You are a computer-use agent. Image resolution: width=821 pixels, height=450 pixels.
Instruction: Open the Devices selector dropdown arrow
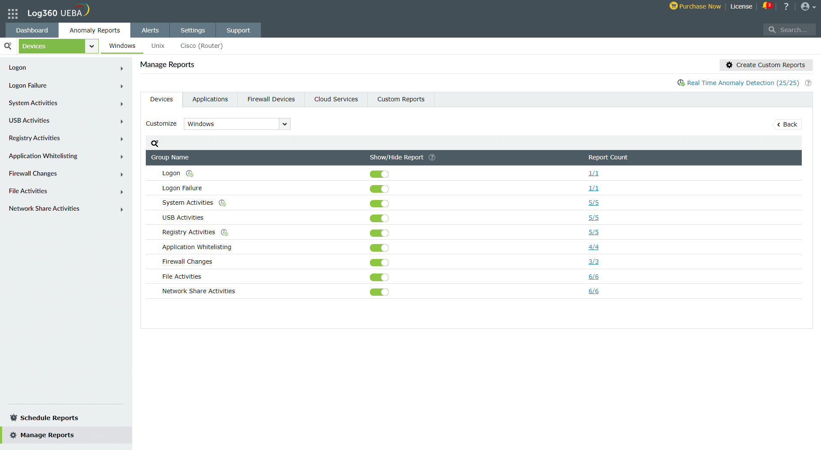point(91,46)
